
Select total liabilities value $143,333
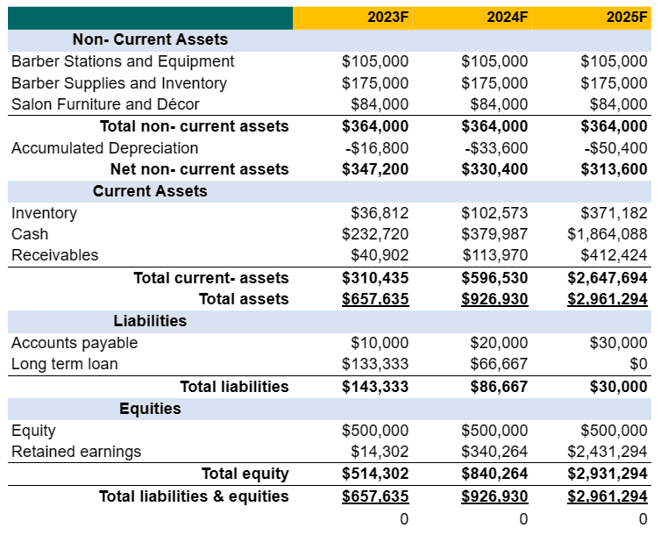tap(375, 387)
